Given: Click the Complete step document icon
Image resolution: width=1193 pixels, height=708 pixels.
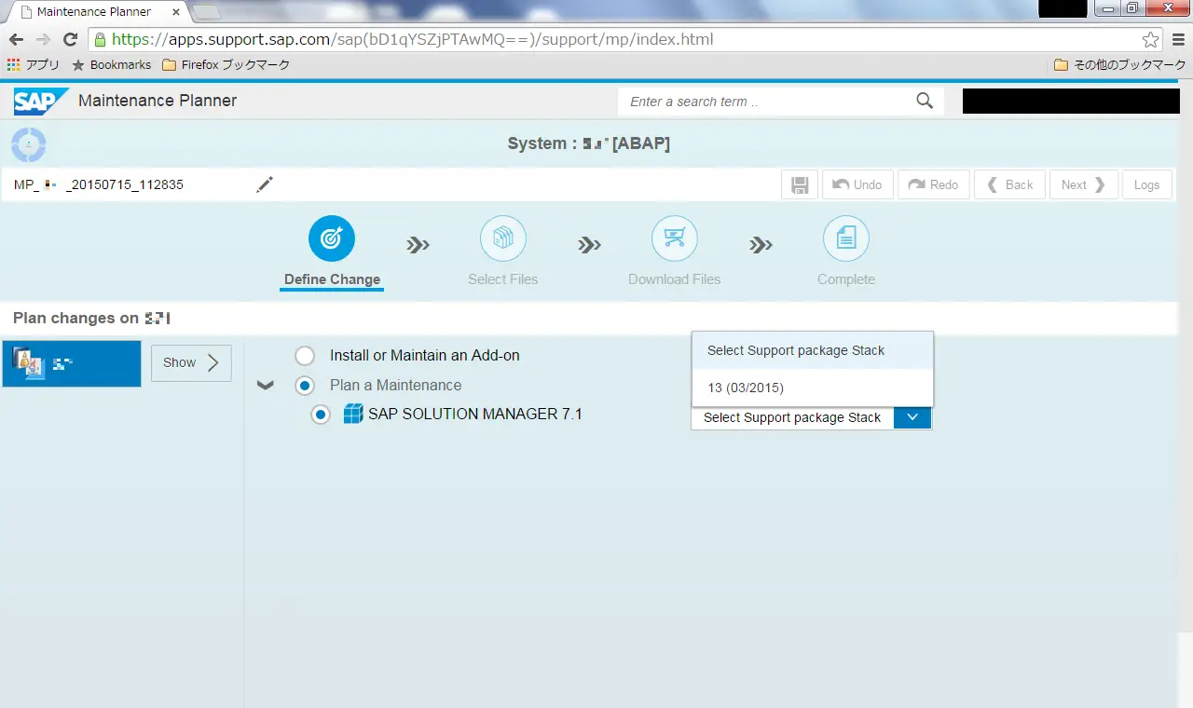Looking at the screenshot, I should click(x=845, y=239).
